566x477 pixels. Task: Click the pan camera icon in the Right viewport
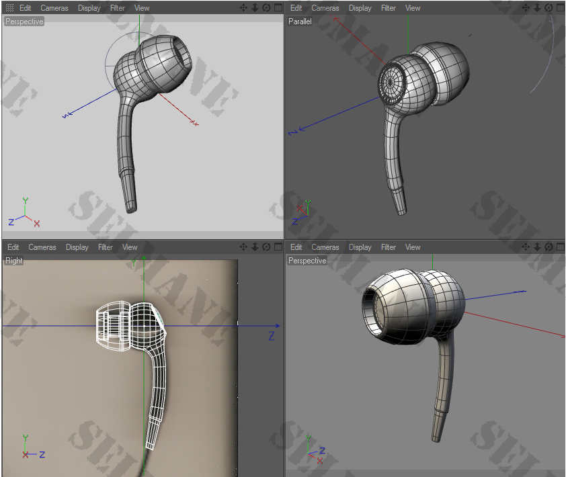243,247
